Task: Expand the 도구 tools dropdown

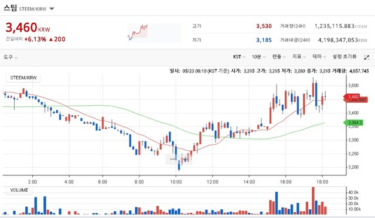Action: click(x=11, y=57)
